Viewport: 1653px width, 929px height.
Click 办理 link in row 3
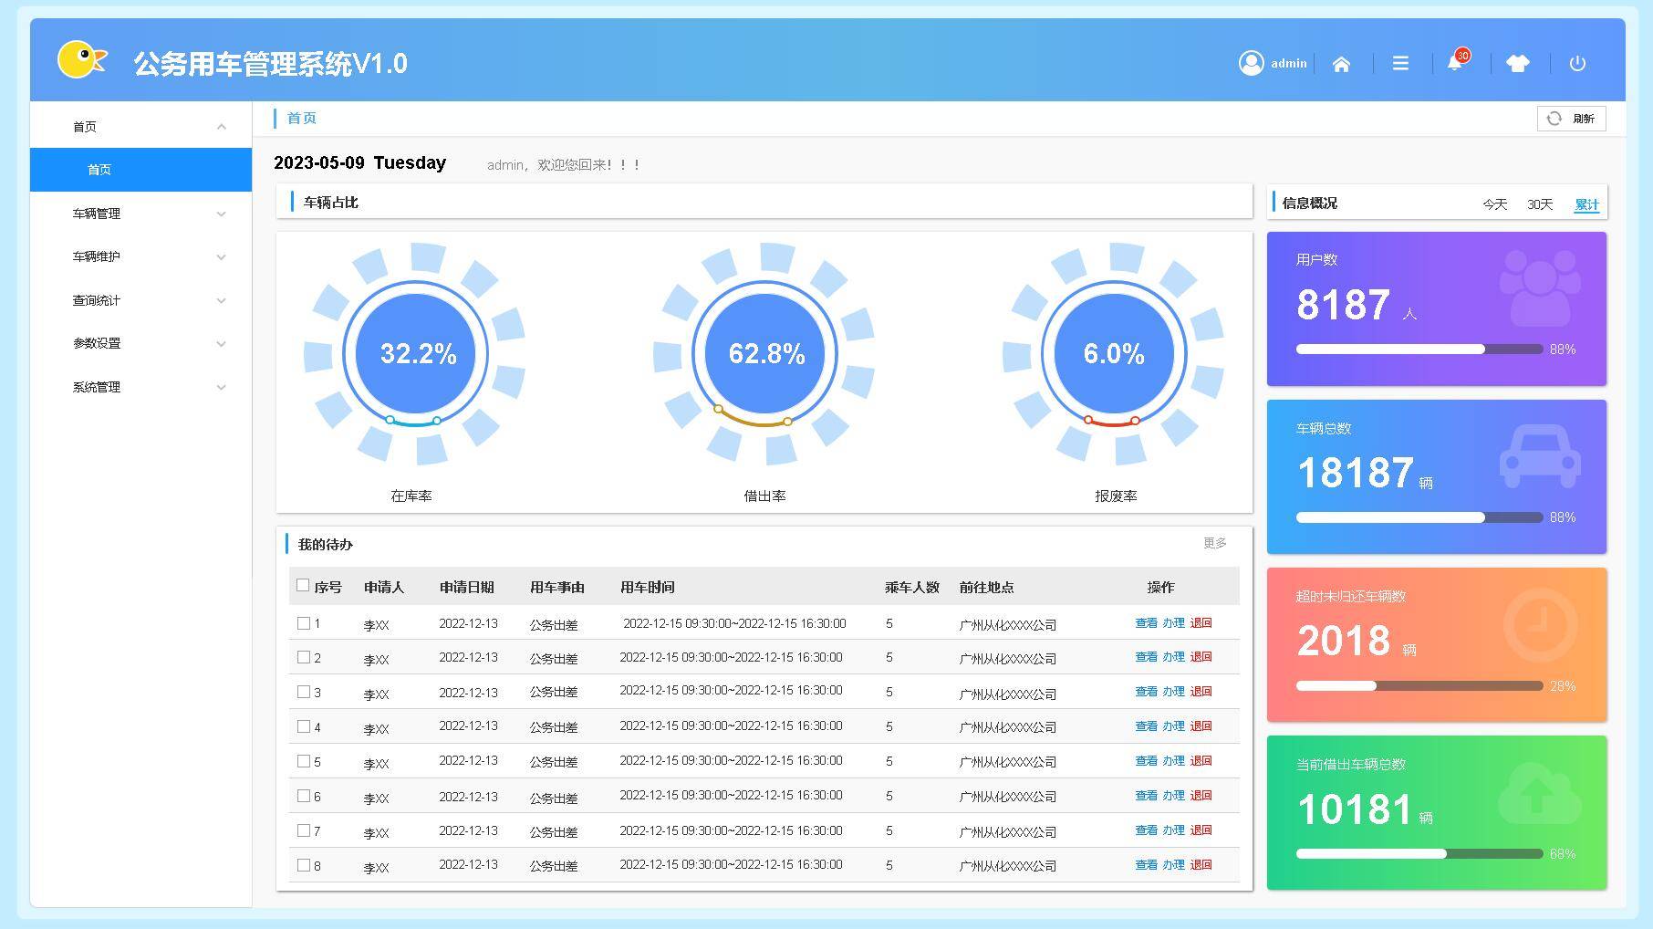1173,692
